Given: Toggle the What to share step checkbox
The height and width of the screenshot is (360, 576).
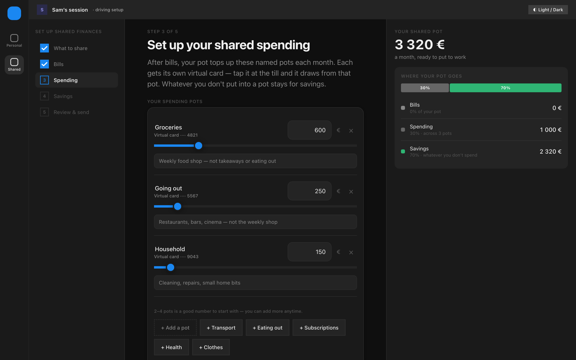Looking at the screenshot, I should pyautogui.click(x=44, y=48).
